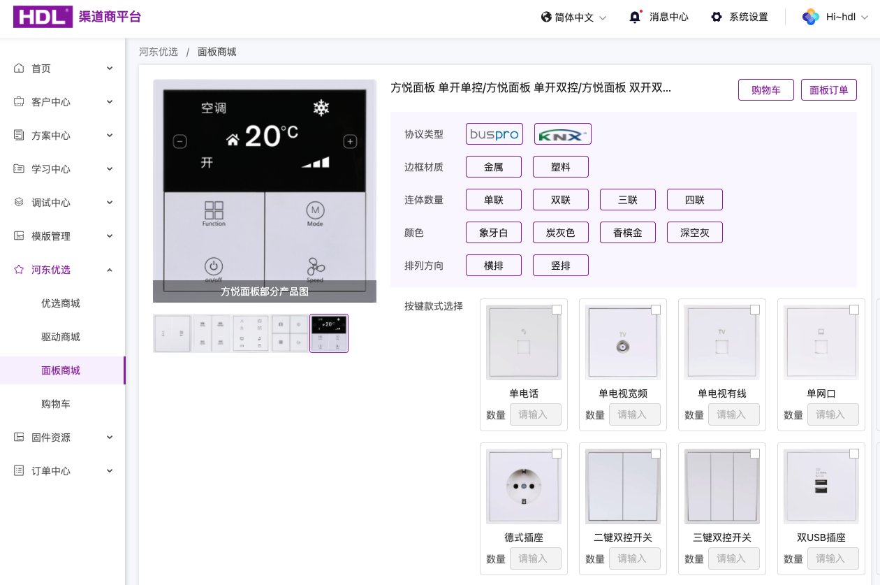Click the 客户中心 sidebar icon
Viewport: 880px width, 585px height.
[19, 101]
